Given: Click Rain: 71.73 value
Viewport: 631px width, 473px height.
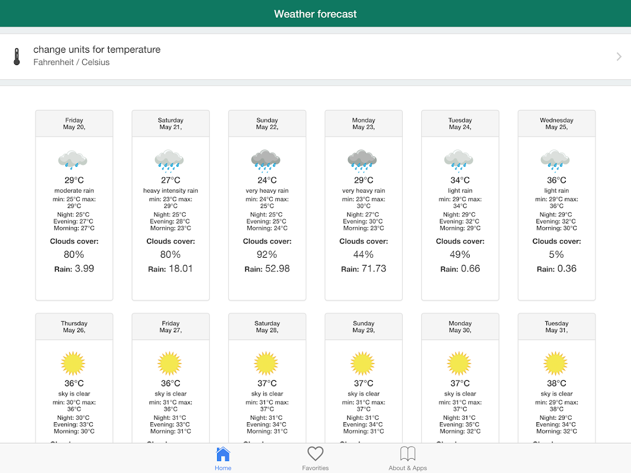Looking at the screenshot, I should click(374, 268).
